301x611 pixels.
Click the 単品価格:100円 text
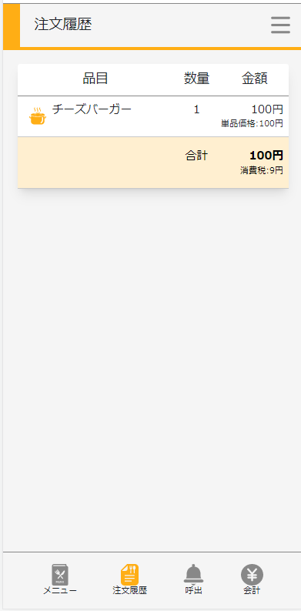[252, 124]
